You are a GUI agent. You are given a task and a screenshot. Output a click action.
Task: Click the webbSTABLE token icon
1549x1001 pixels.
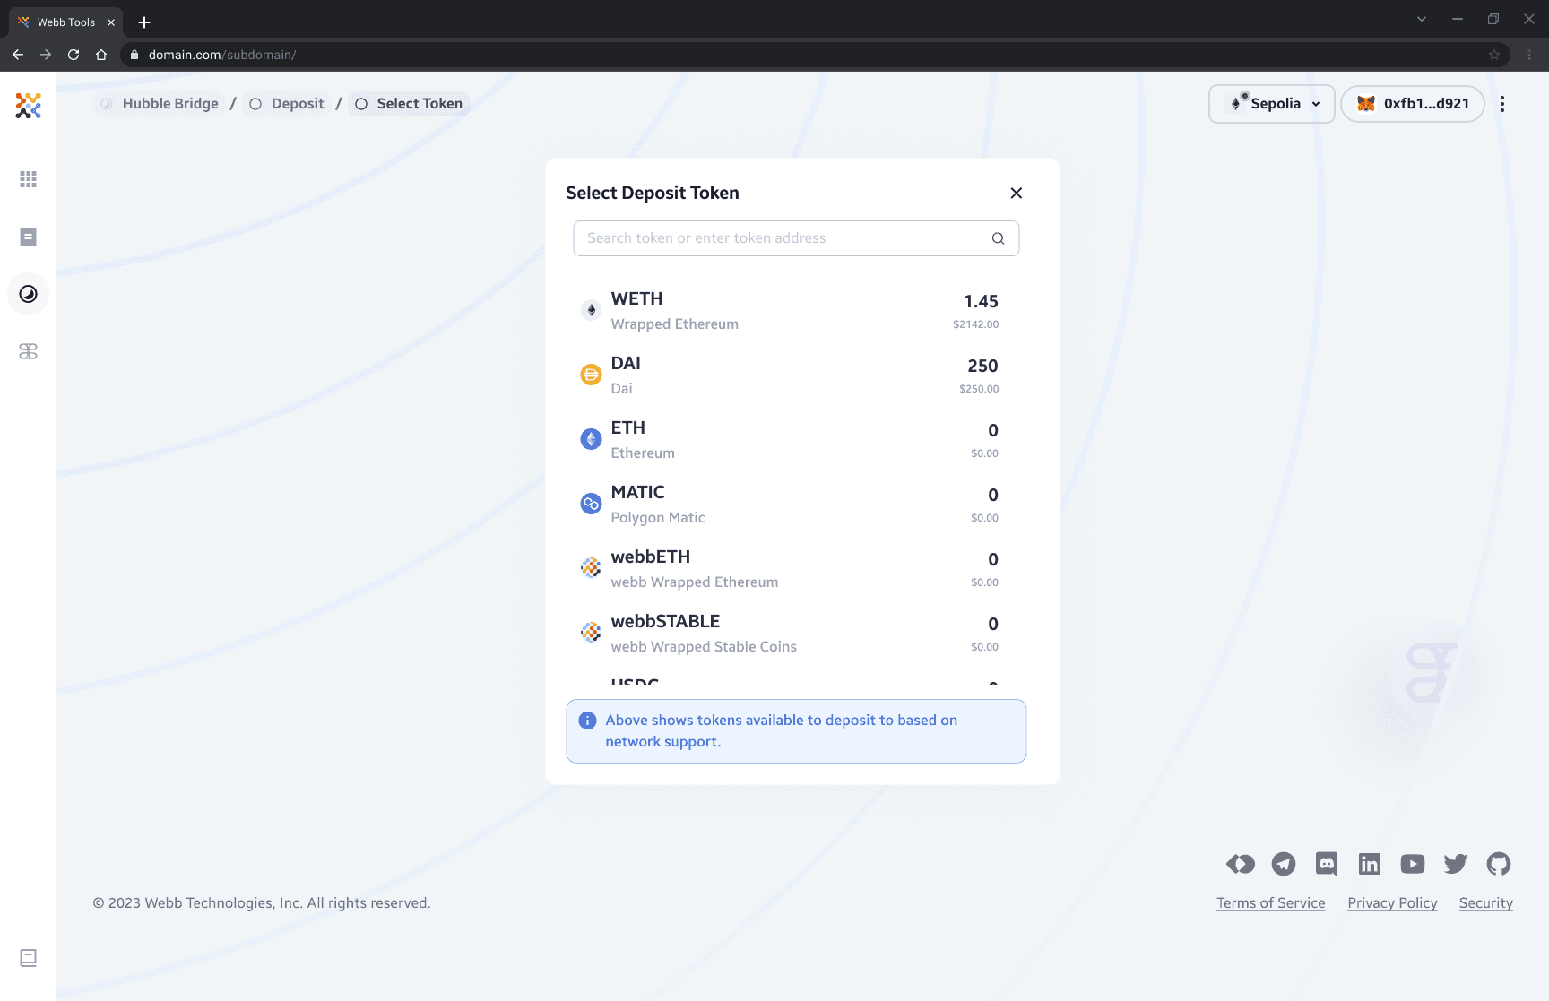[x=591, y=633]
